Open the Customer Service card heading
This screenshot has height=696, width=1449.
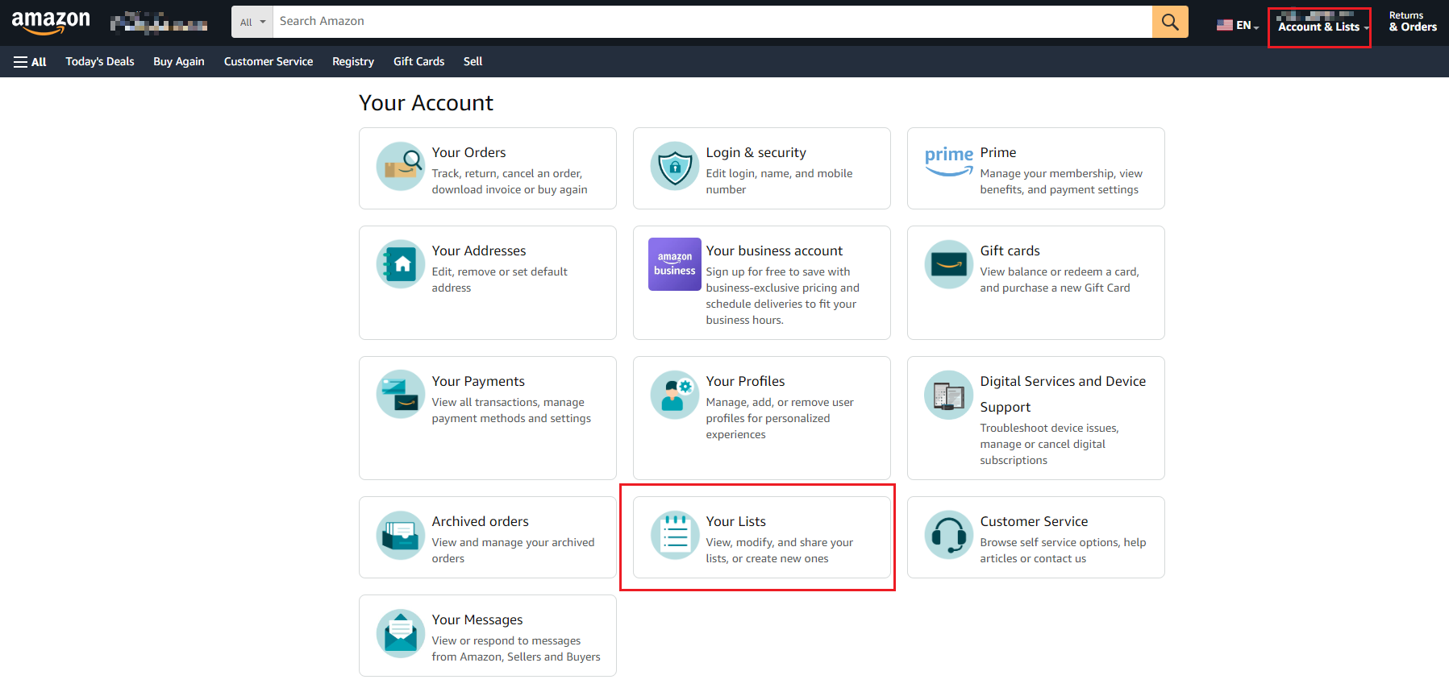click(1034, 521)
